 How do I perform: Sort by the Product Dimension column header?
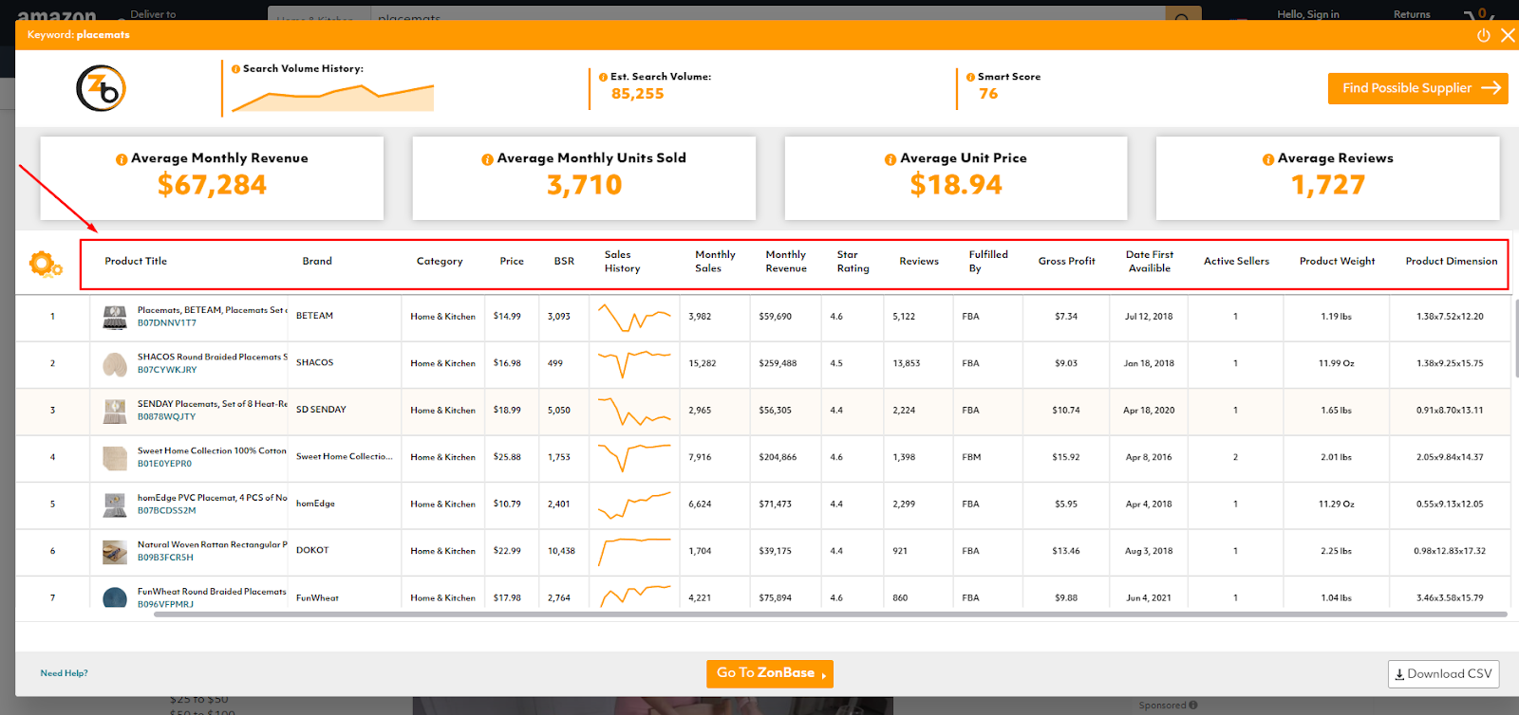(1452, 262)
